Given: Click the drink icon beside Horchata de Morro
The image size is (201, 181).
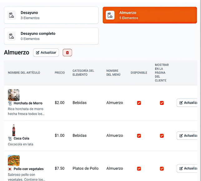Looking at the screenshot, I should click(x=10, y=103).
